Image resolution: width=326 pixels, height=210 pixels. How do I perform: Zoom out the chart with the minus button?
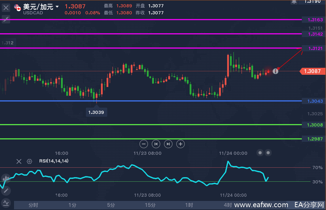click(x=144, y=144)
